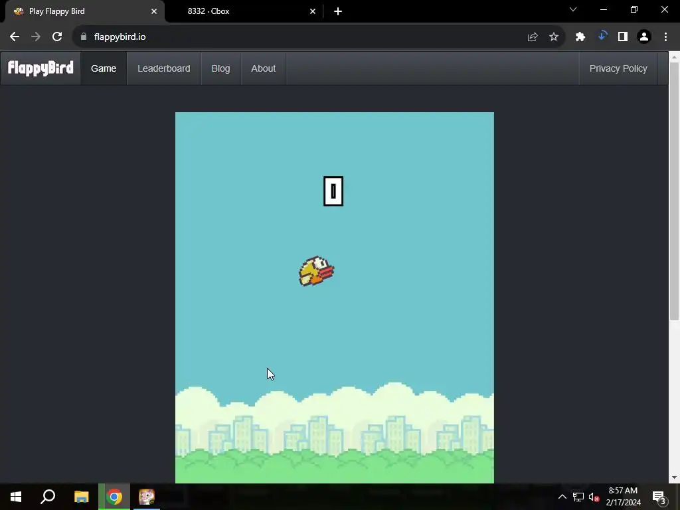Reload the flappybird.io page
This screenshot has width=680, height=510.
tap(57, 37)
